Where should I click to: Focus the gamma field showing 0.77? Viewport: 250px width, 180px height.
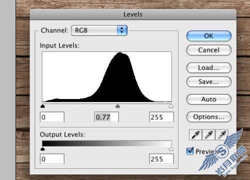[106, 117]
